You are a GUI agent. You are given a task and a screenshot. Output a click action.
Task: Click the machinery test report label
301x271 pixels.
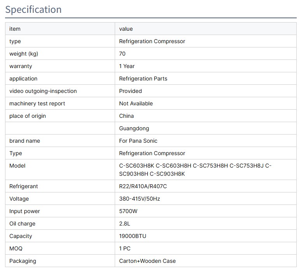click(37, 103)
